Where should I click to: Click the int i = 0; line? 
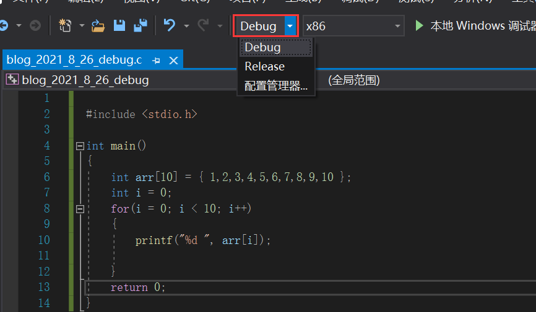point(141,193)
